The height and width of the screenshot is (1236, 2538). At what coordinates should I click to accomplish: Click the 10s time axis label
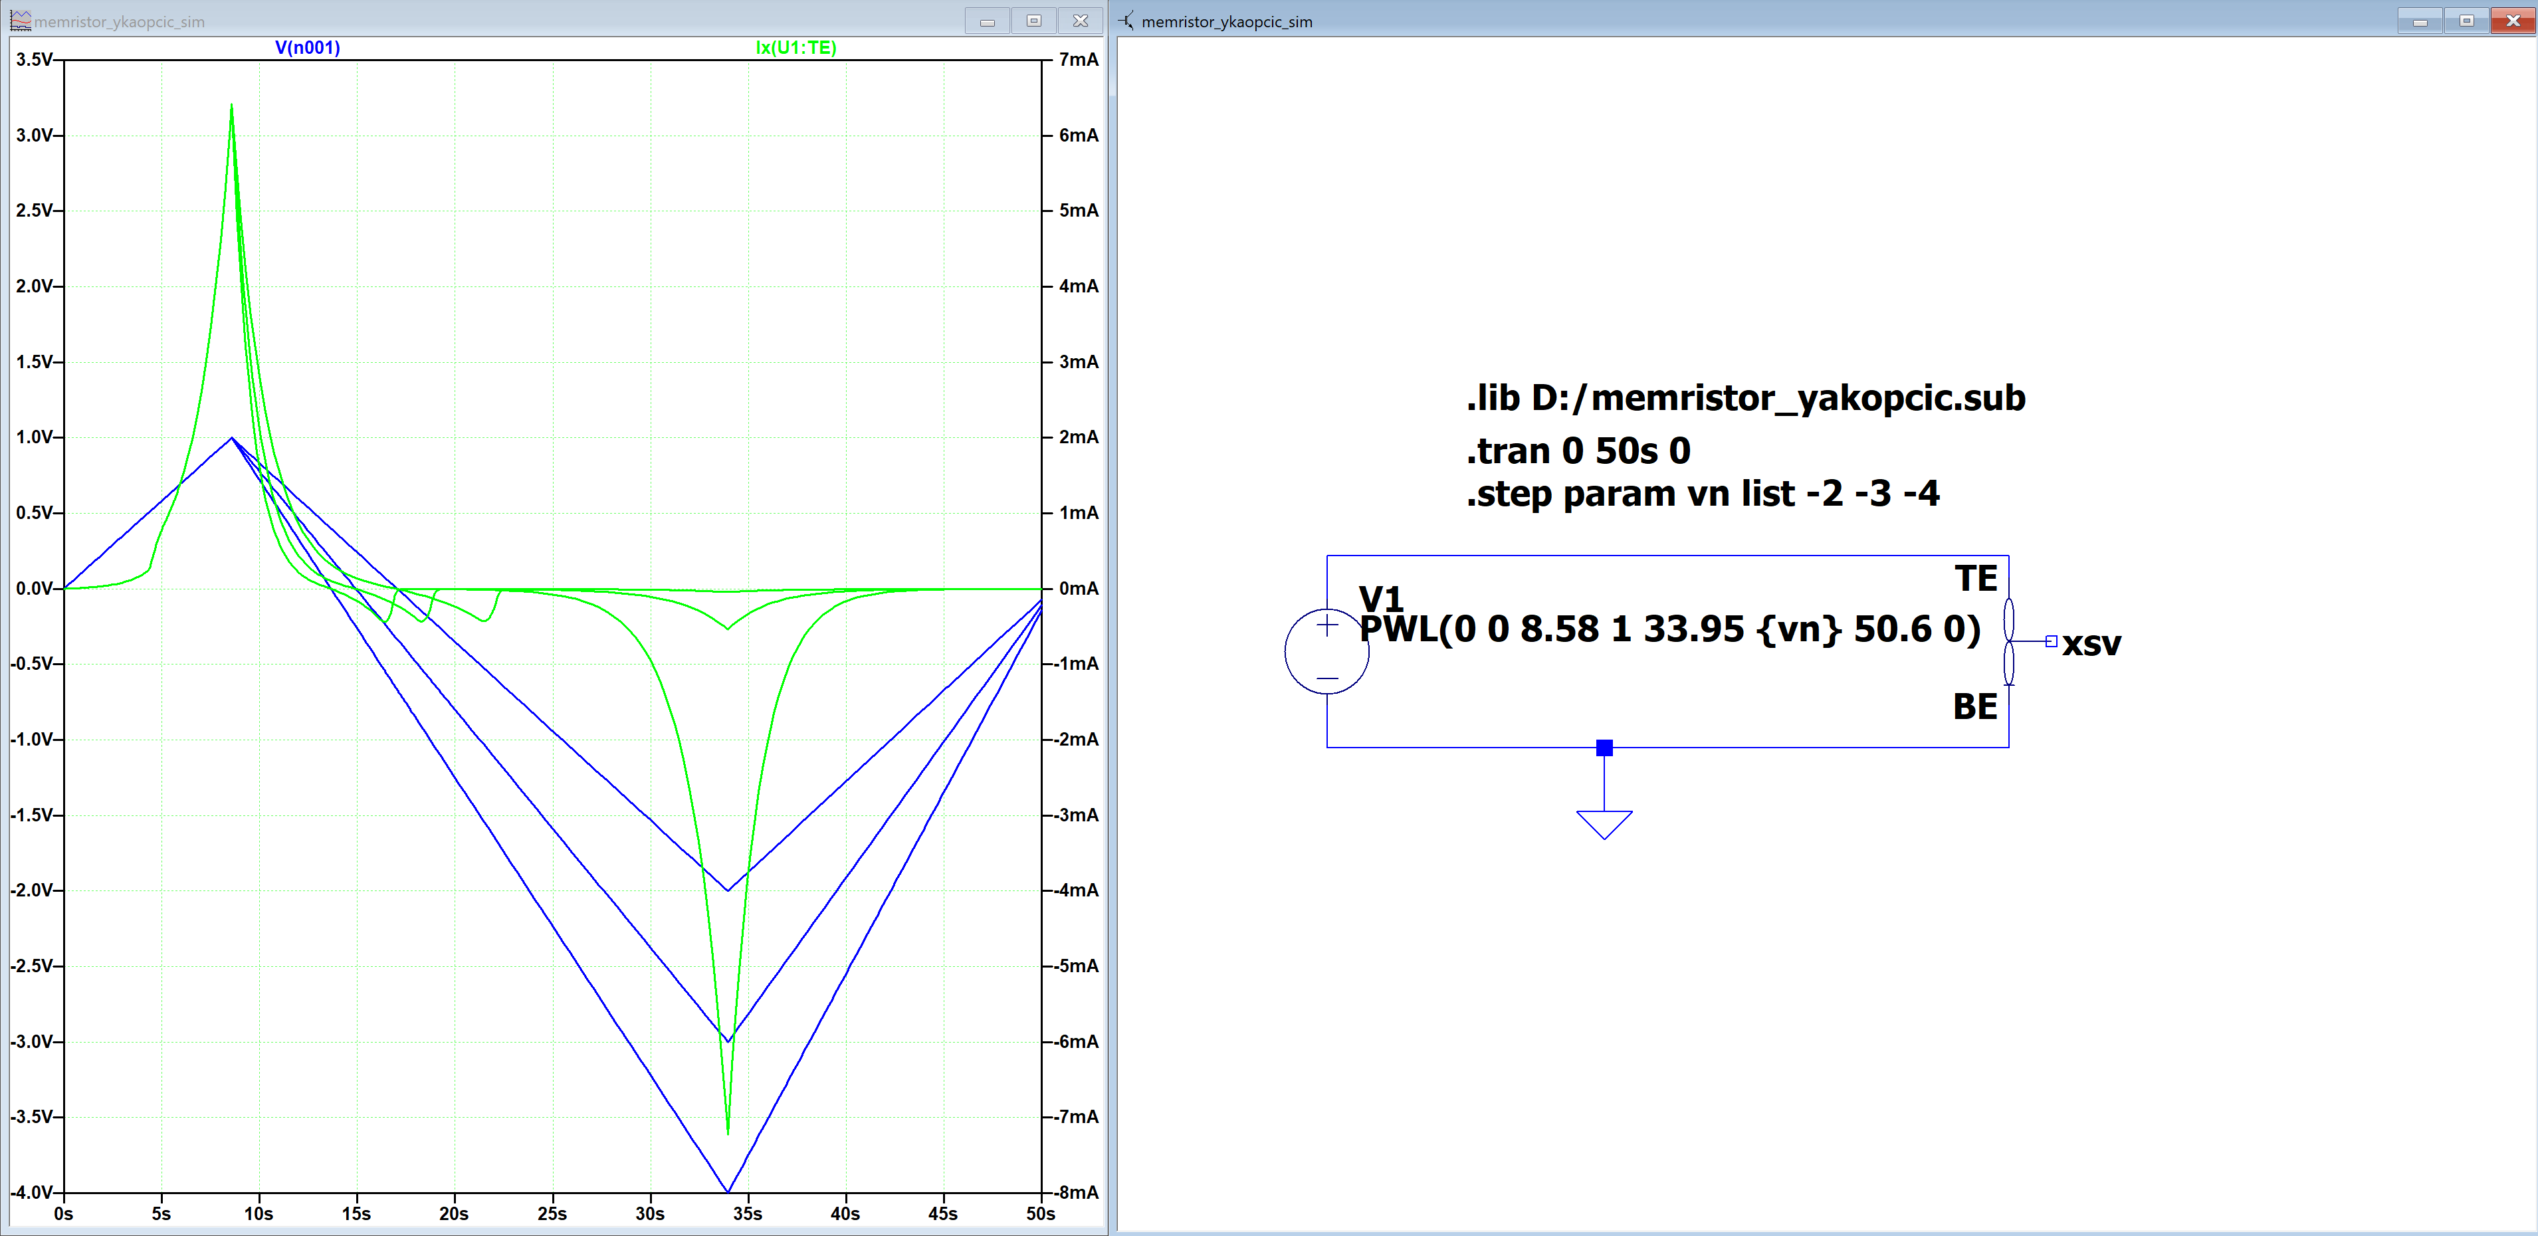[x=258, y=1213]
